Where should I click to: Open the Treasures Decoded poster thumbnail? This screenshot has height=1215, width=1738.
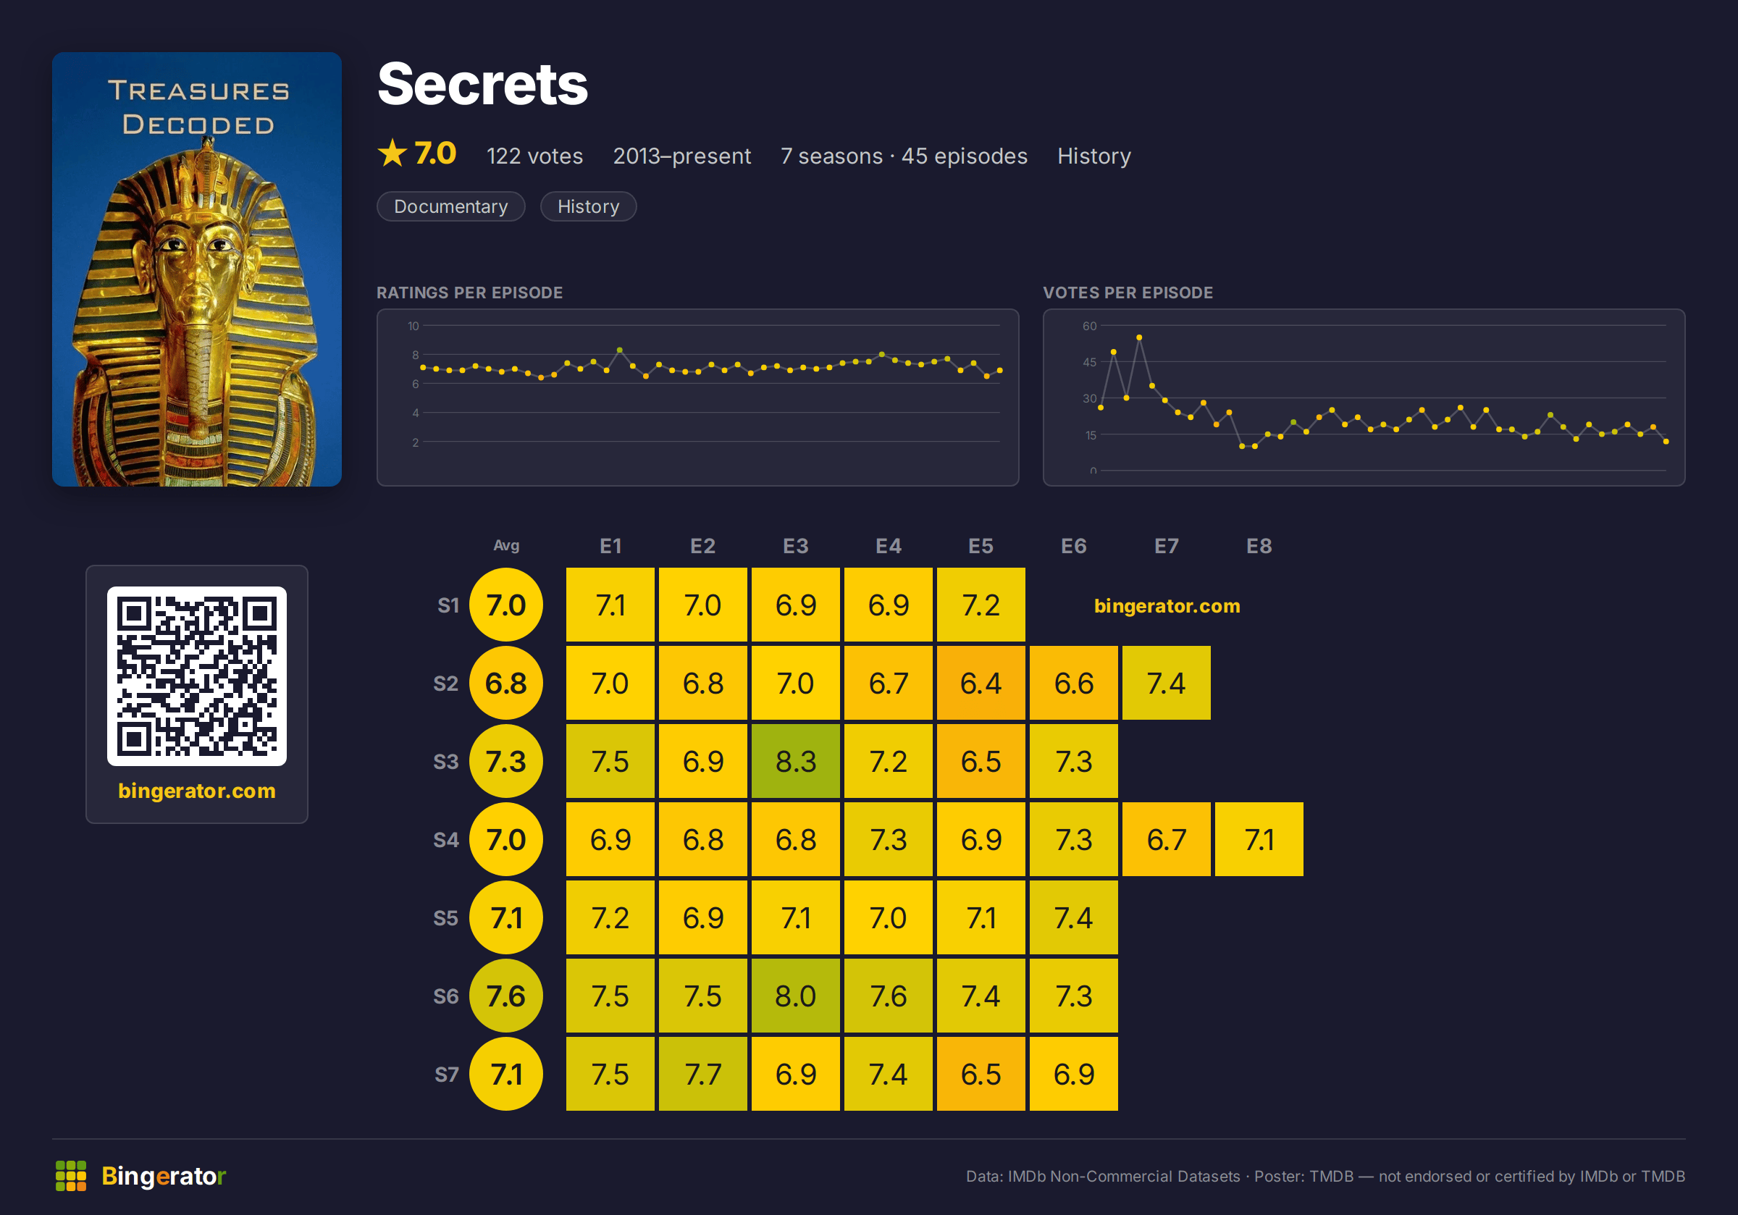[x=197, y=269]
